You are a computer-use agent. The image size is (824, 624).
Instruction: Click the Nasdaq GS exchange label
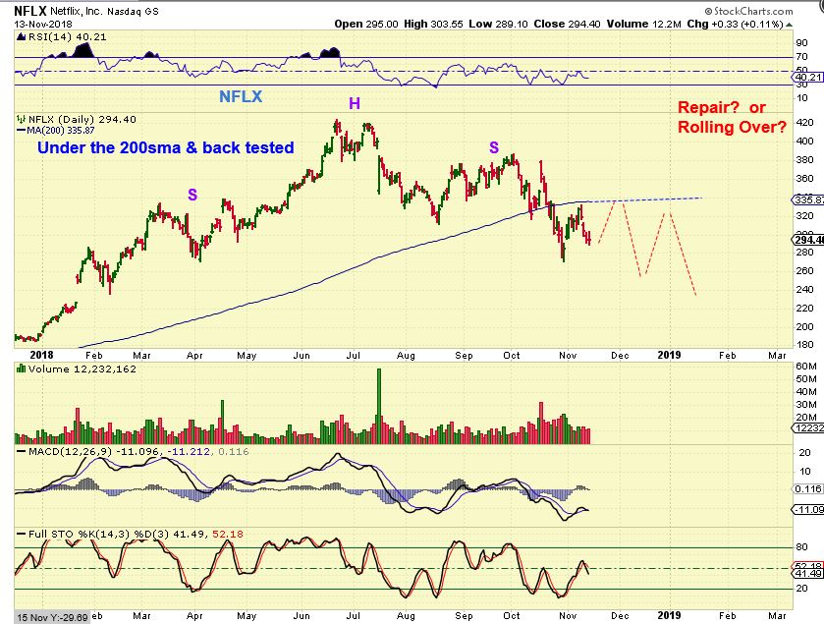tap(133, 11)
